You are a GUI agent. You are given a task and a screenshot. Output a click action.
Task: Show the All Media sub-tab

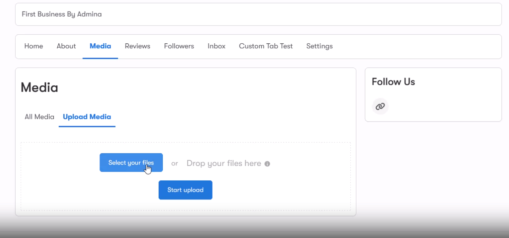(40, 117)
